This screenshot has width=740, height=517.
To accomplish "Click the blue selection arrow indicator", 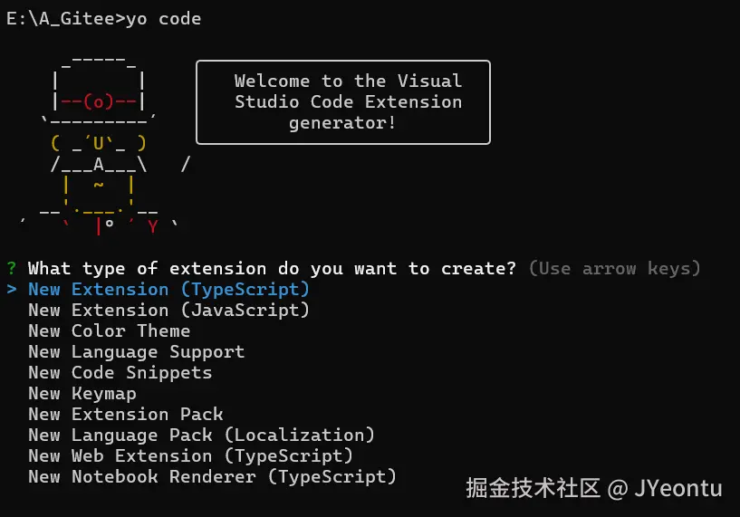I will (12, 290).
